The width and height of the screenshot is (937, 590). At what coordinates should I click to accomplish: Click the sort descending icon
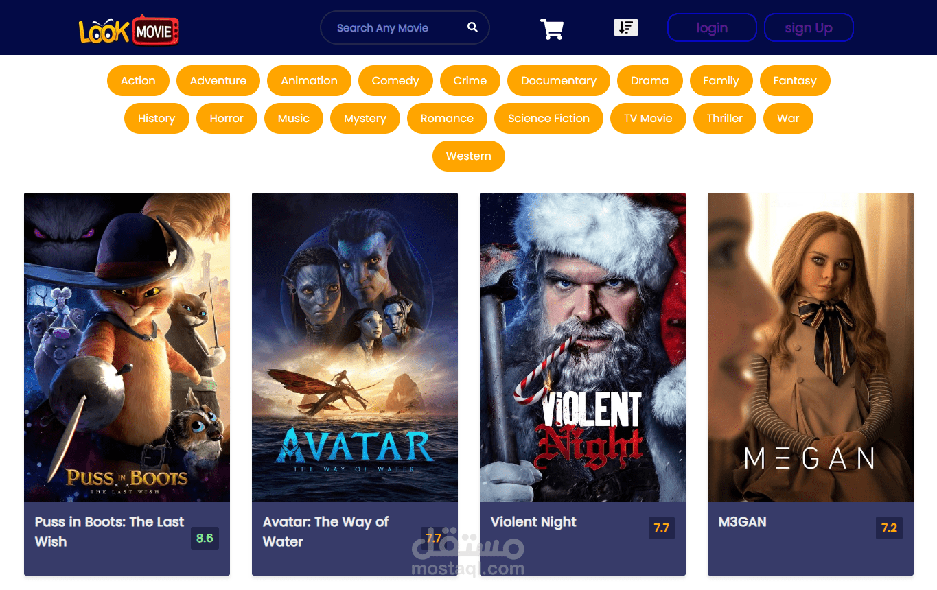[625, 26]
